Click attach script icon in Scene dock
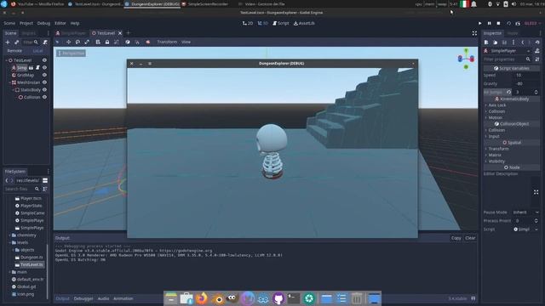Viewport: 545px width, 306px height. pos(45,42)
